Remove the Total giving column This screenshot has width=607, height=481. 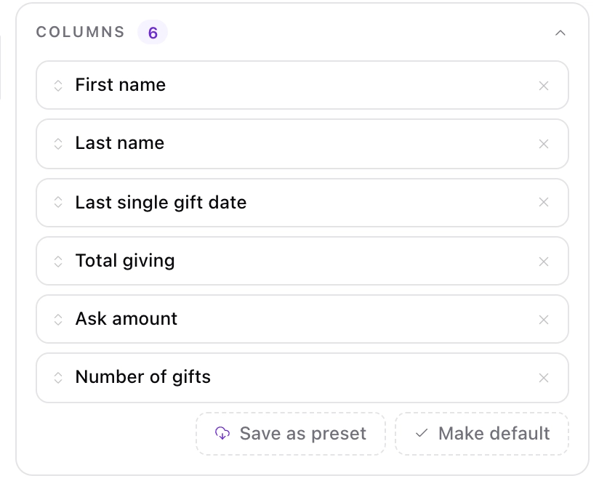pos(544,262)
